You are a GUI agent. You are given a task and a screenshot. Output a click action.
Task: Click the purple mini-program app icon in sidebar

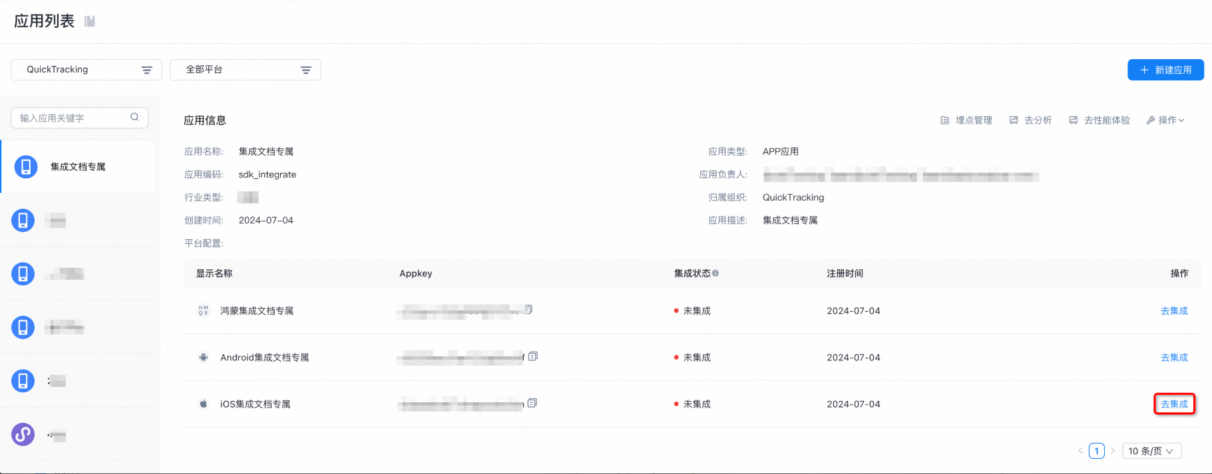tap(23, 435)
